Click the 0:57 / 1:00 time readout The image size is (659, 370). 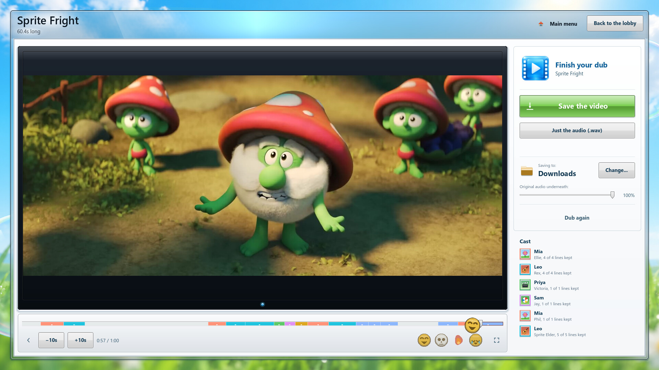click(x=108, y=341)
